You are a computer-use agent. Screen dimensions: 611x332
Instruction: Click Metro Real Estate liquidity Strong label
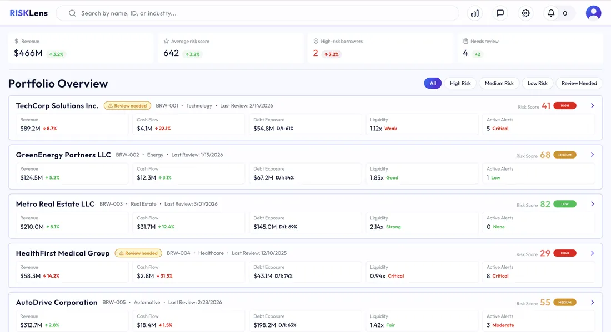393,227
